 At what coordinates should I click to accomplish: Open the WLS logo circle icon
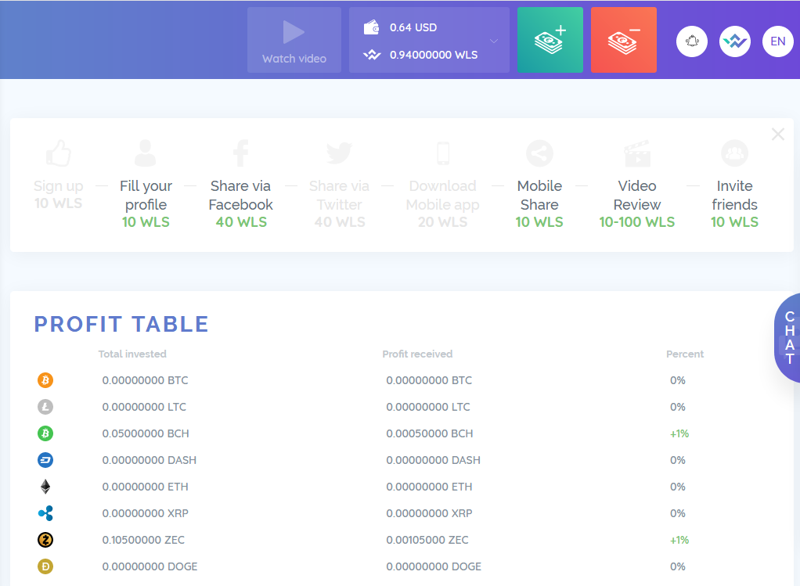735,41
